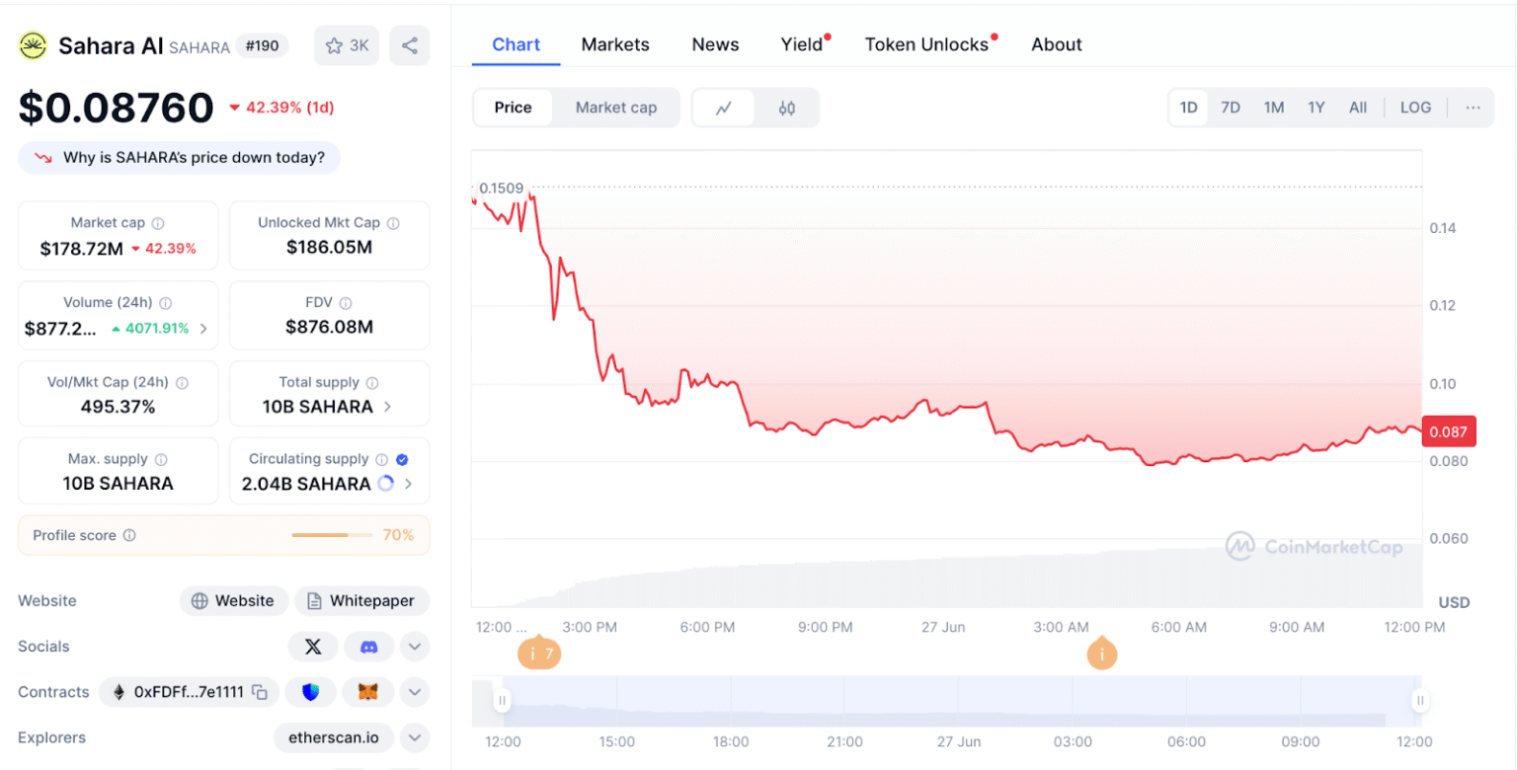
Task: Open the Discord social link
Action: (x=368, y=647)
